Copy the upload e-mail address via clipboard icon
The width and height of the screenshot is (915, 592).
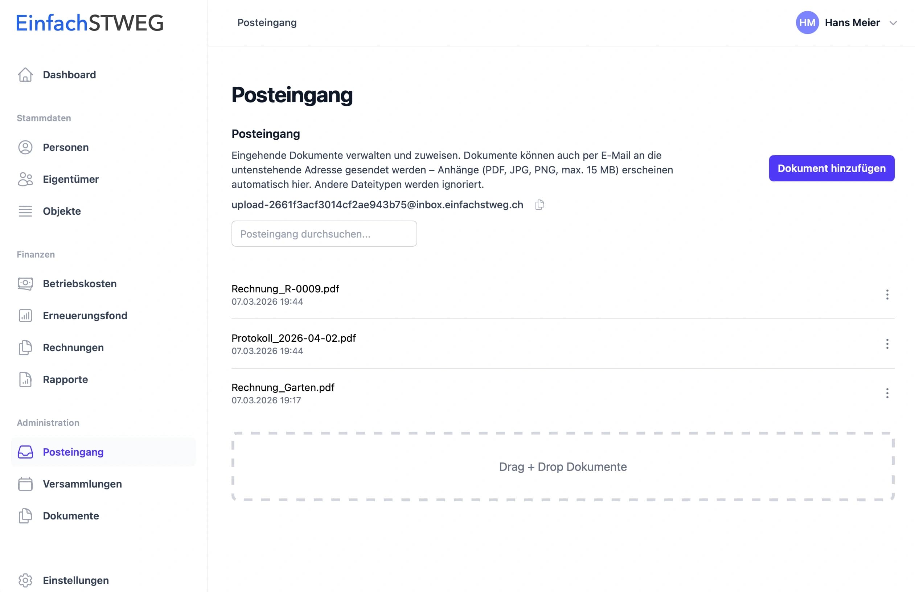[540, 205]
